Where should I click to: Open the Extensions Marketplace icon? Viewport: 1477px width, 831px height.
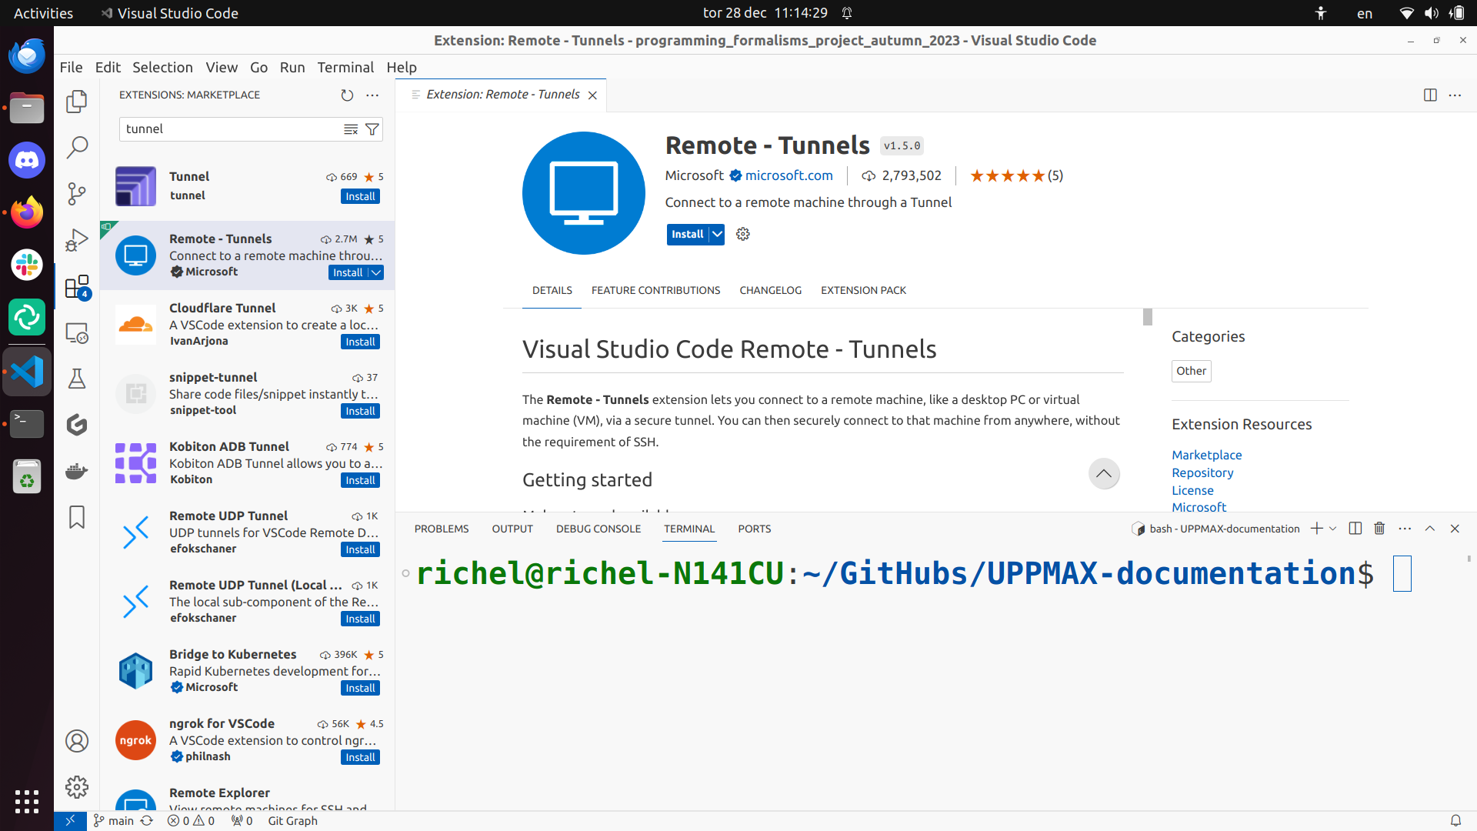pyautogui.click(x=77, y=287)
